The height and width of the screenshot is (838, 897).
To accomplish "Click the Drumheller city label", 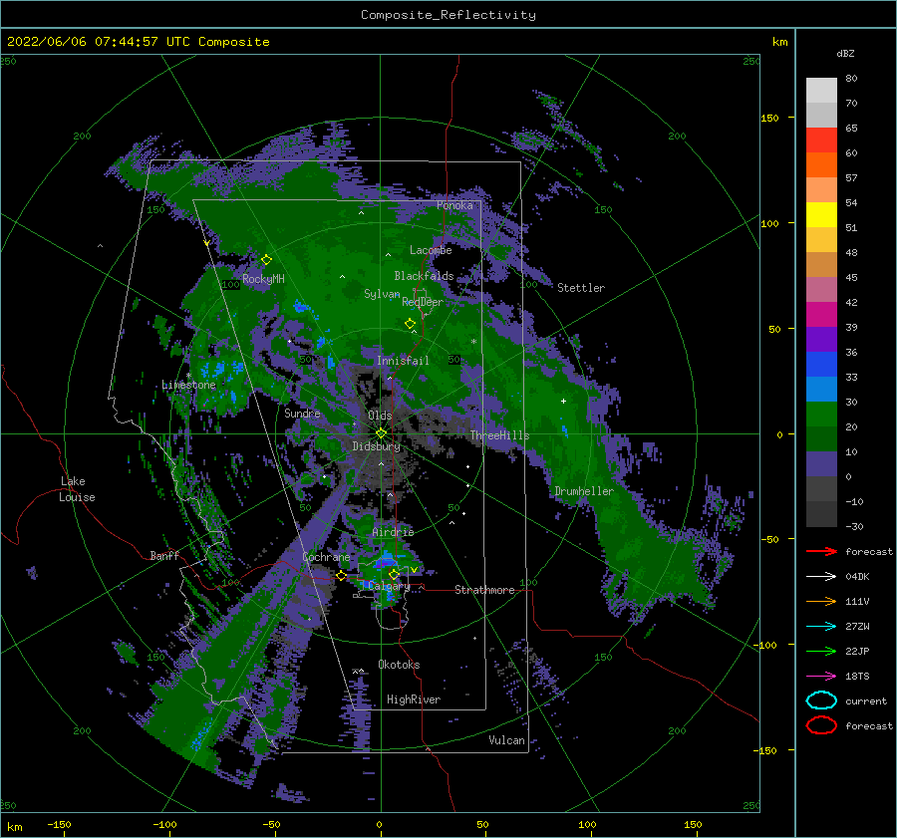I will [x=584, y=491].
